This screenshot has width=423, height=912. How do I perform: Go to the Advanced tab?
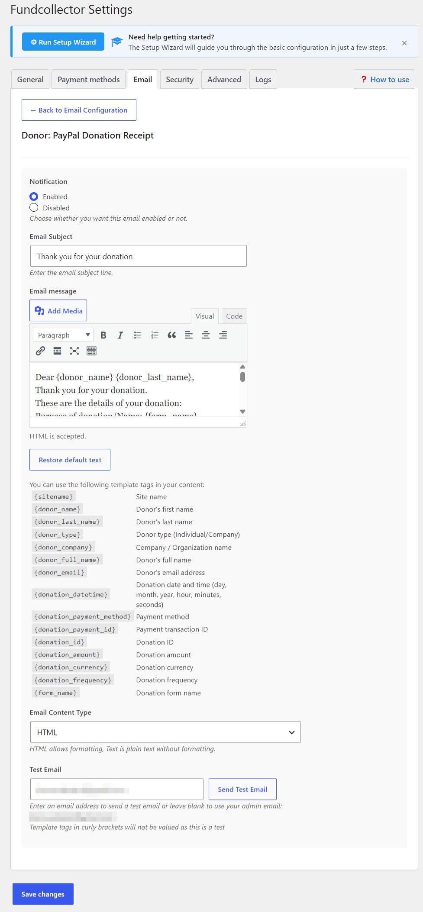(x=224, y=80)
